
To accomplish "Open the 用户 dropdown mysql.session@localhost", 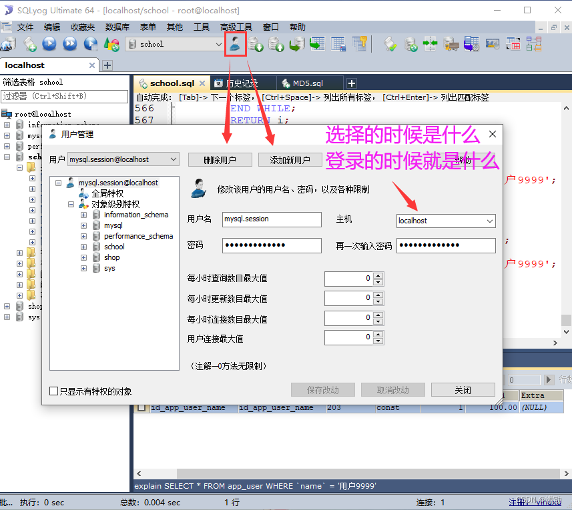I will click(x=123, y=159).
